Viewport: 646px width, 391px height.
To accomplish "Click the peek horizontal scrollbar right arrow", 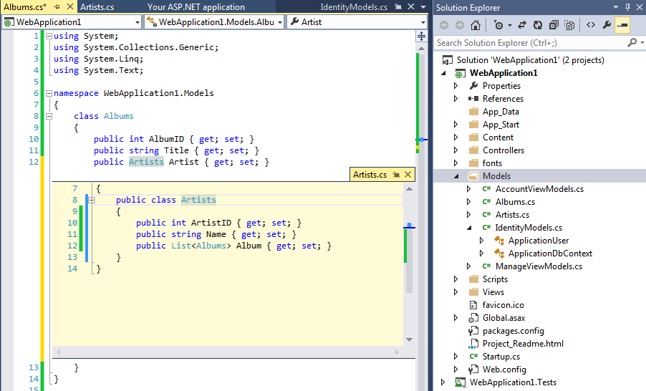I will pyautogui.click(x=397, y=352).
